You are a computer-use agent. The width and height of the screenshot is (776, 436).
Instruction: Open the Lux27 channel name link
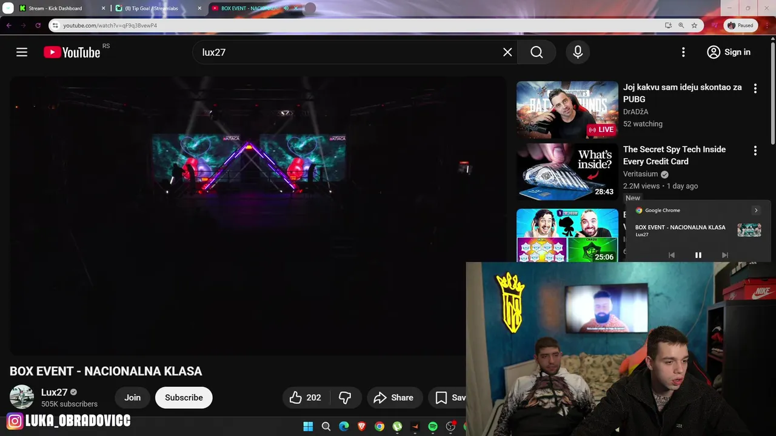(54, 392)
